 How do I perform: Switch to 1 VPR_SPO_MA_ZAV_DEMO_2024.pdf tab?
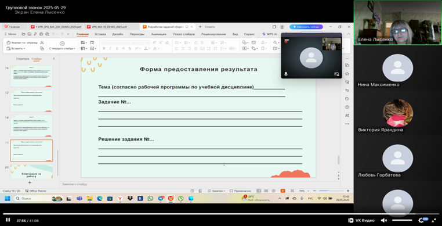56,27
